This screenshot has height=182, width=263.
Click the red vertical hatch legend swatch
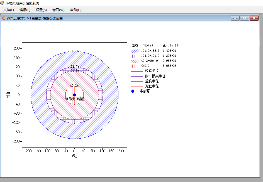[135, 66]
